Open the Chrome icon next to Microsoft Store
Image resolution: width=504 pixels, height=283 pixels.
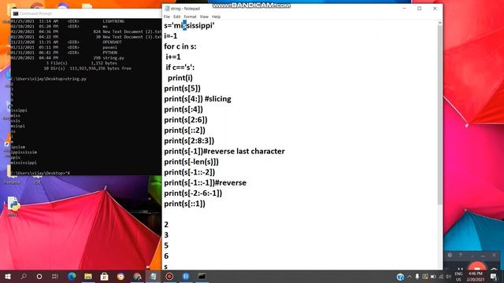[120, 276]
